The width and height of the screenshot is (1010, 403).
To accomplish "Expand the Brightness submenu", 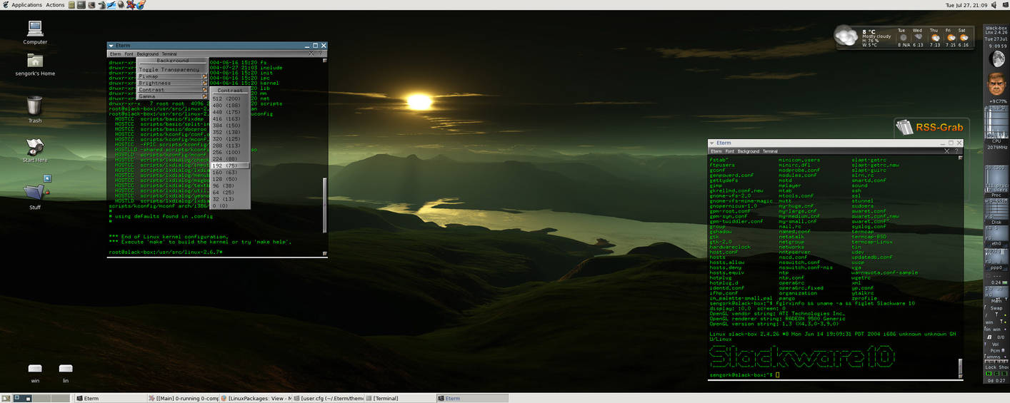I will click(x=171, y=83).
